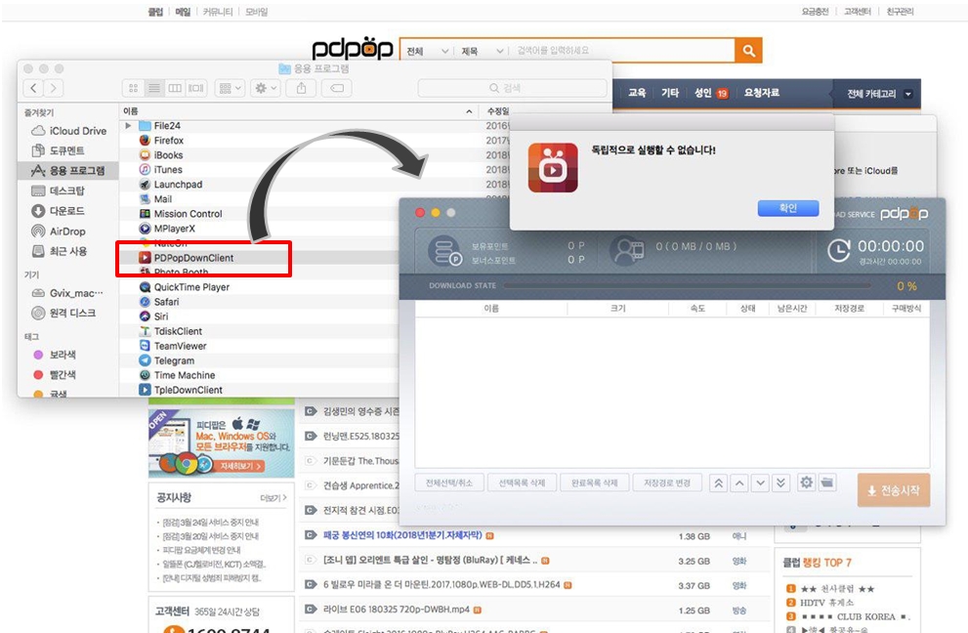The image size is (968, 633).
Task: Select the 빨간색 tag in Finder sidebar
Action: click(x=55, y=374)
